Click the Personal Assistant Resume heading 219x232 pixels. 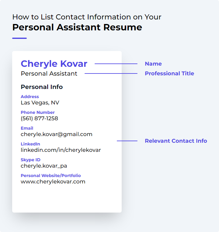[x=77, y=27]
